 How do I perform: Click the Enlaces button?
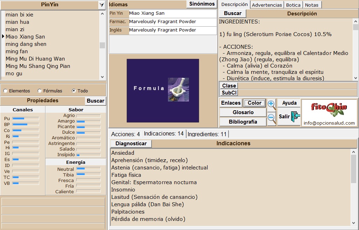point(231,103)
